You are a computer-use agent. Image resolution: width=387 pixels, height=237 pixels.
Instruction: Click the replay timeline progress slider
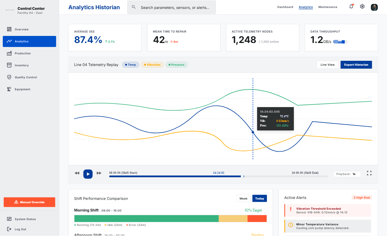tap(218, 176)
